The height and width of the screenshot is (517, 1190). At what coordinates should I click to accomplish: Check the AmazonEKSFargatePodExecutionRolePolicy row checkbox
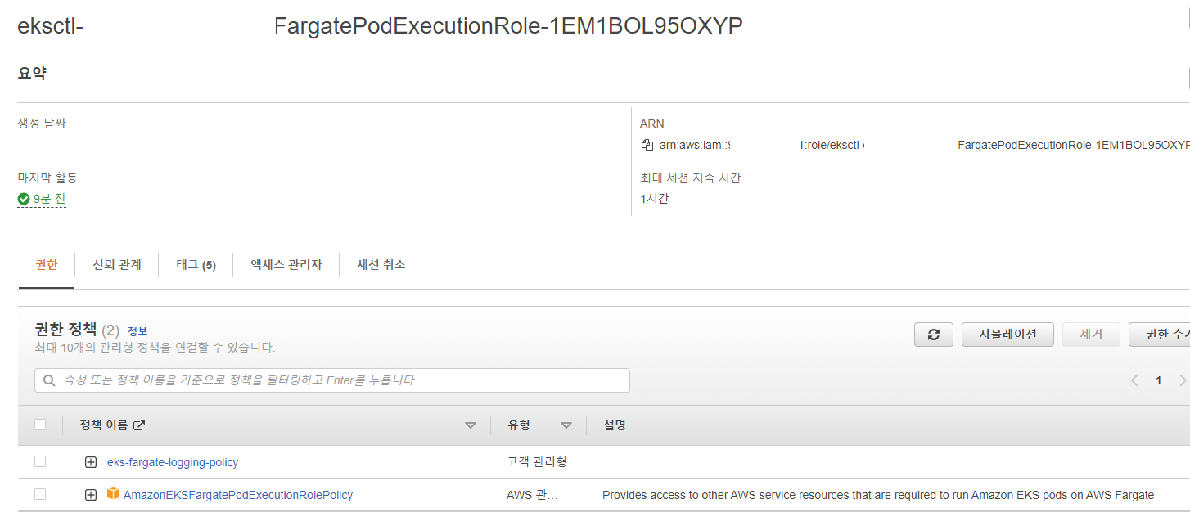click(x=40, y=494)
